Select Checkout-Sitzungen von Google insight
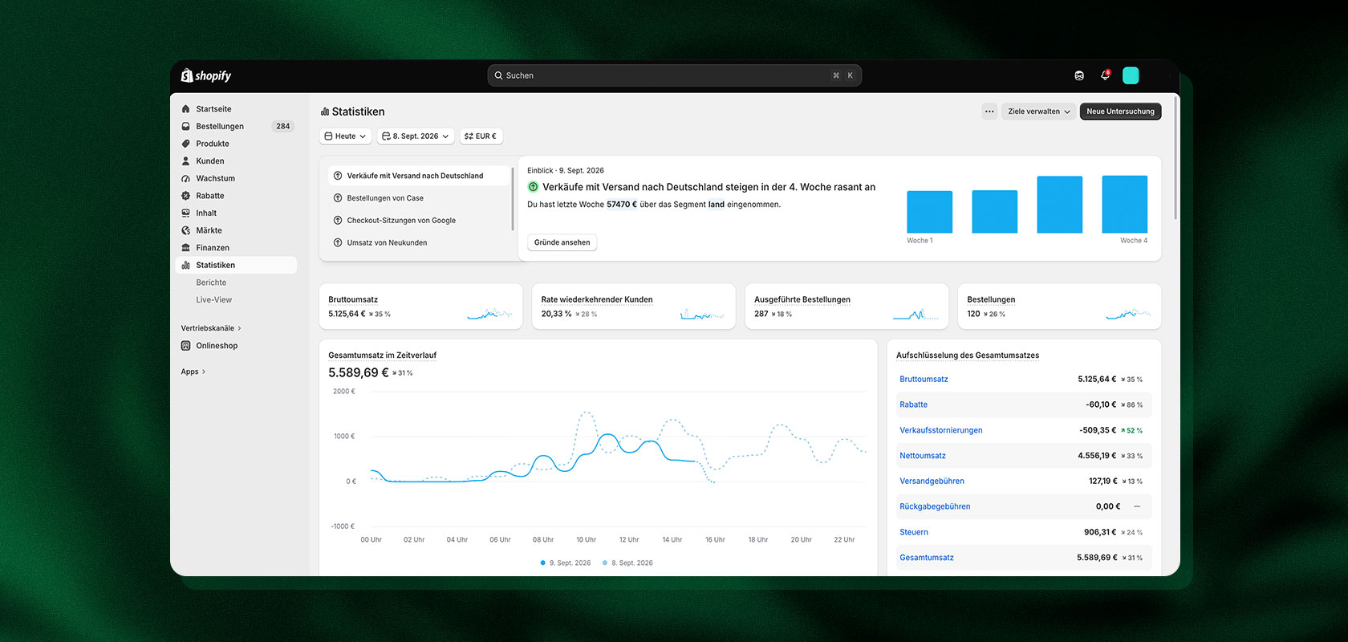 coord(419,221)
